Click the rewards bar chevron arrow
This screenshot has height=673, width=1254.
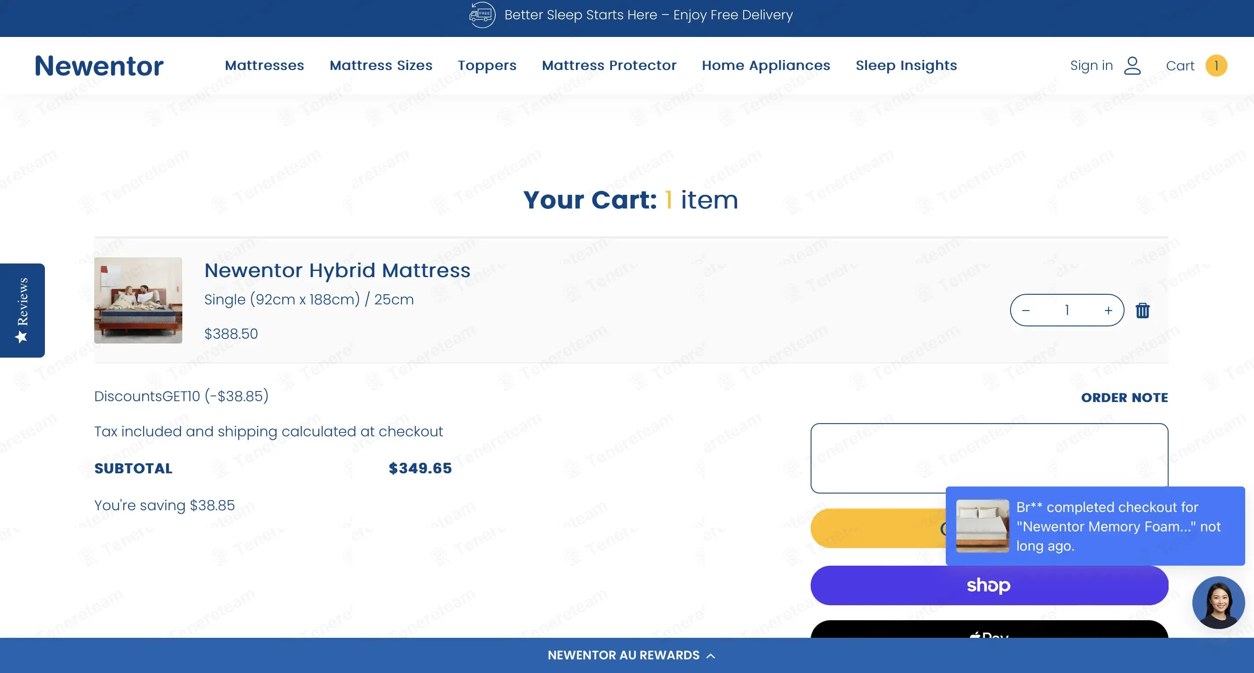(711, 655)
